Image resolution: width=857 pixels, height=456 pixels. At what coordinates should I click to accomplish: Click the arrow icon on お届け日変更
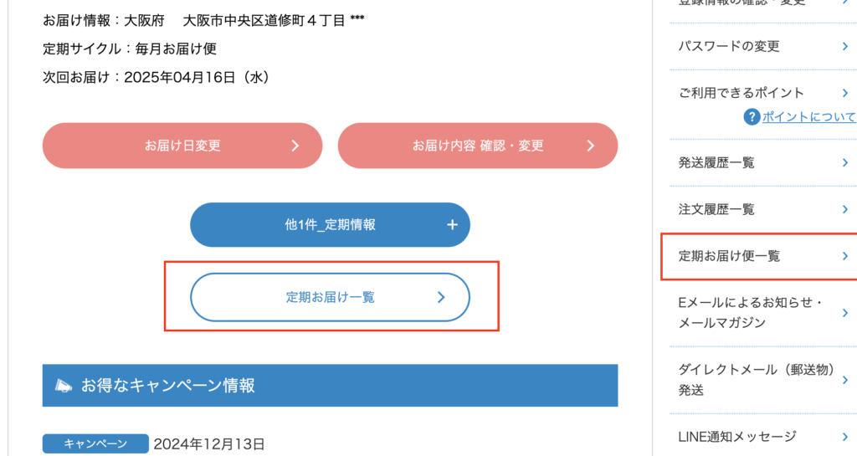click(x=295, y=146)
